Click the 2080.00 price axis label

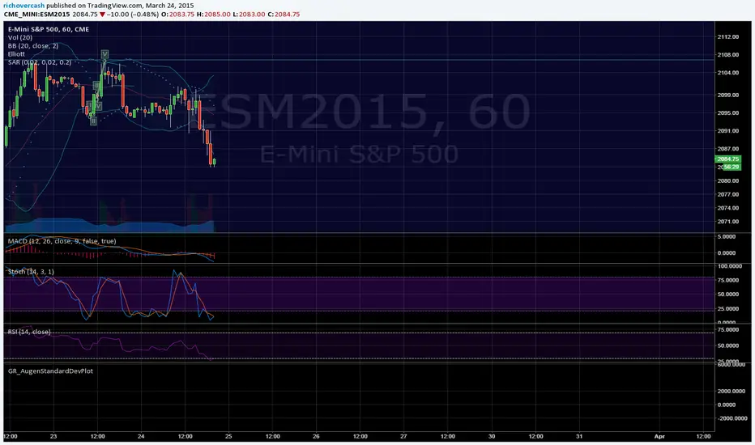coord(727,181)
